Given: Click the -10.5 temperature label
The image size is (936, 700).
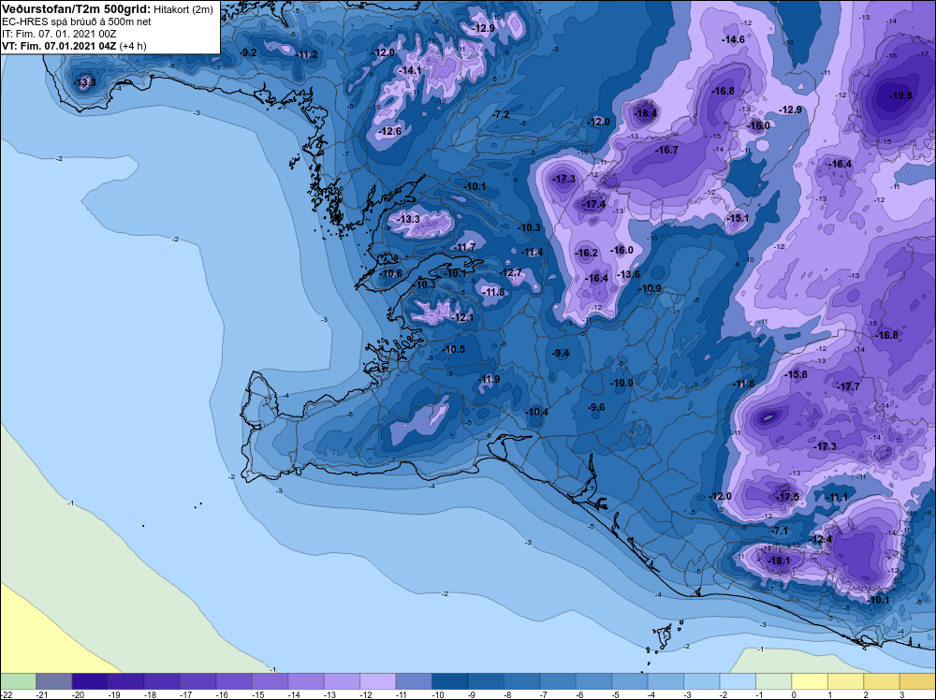Looking at the screenshot, I should pyautogui.click(x=454, y=349).
